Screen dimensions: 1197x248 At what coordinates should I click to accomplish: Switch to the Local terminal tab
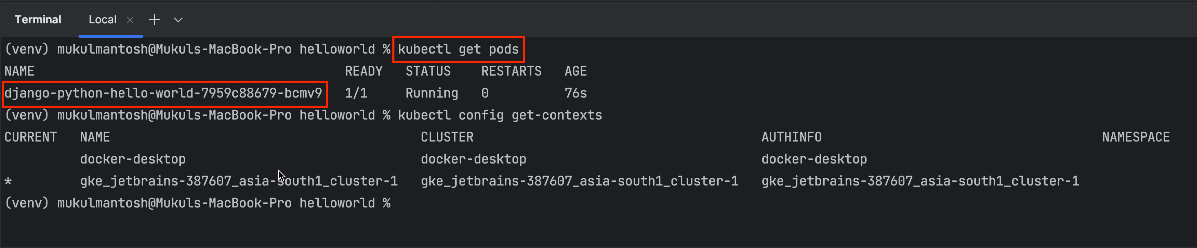pos(102,20)
